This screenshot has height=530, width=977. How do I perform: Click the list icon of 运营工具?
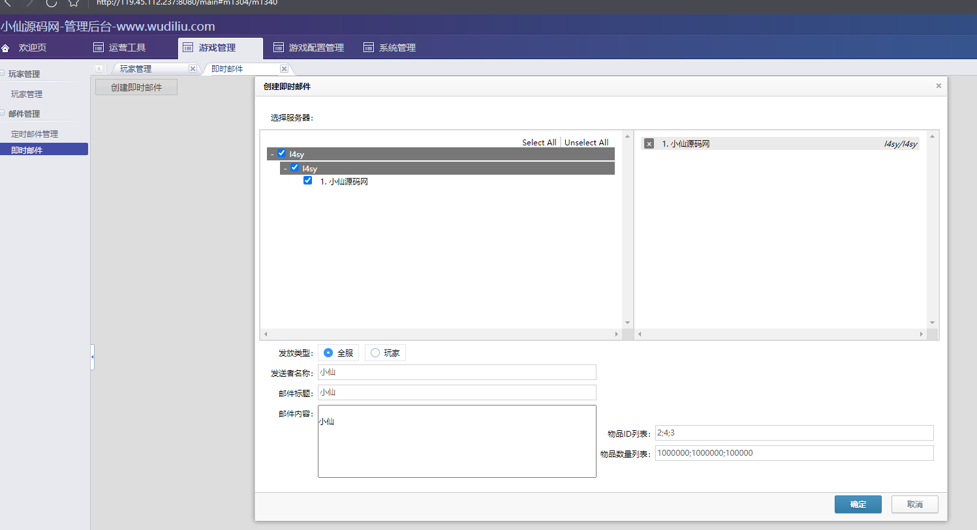point(99,48)
